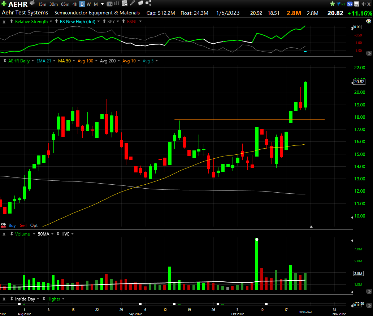373x316 pixels.
Task: Open the blue S dropdown button
Action: click(350, 4)
